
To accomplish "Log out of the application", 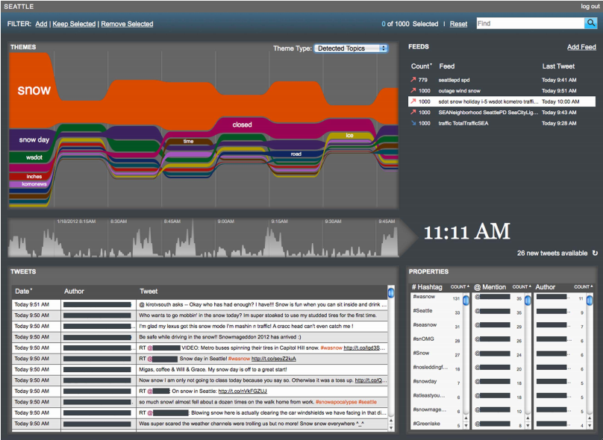I will click(590, 6).
